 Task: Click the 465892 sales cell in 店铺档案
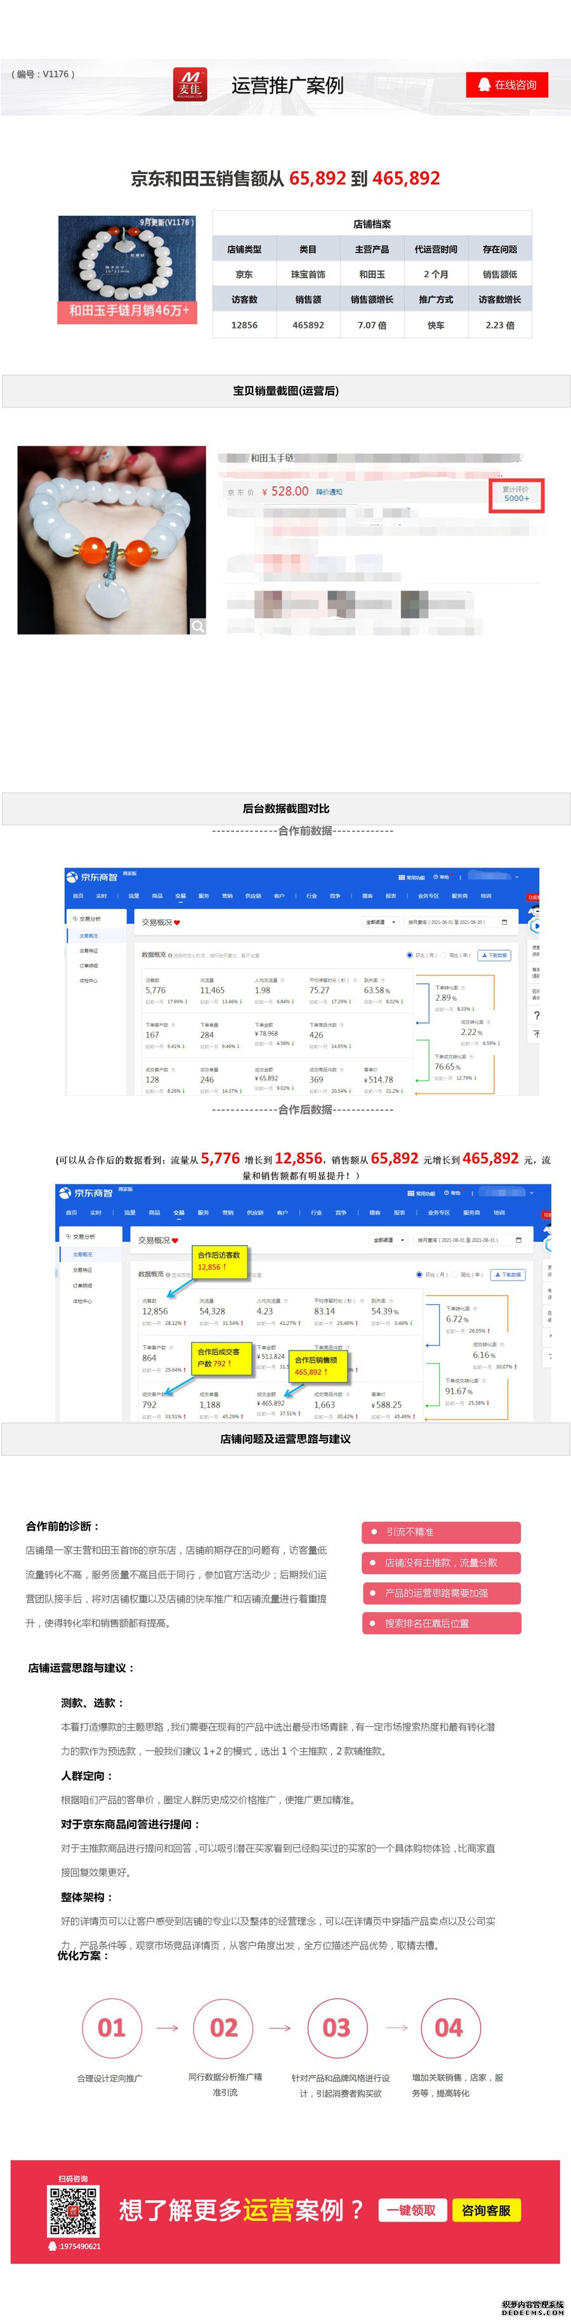click(308, 324)
